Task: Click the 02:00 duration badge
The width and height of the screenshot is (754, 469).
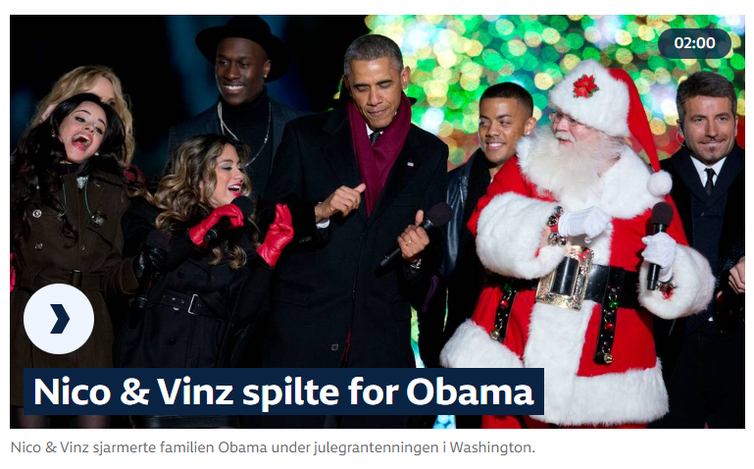Action: 694,43
